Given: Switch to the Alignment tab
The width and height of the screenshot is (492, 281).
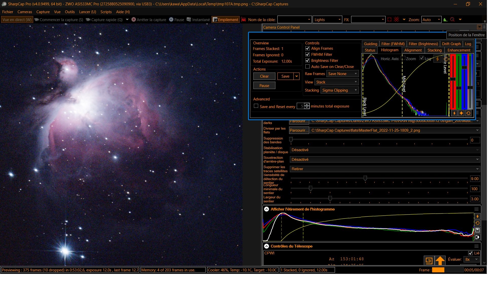Looking at the screenshot, I should pyautogui.click(x=413, y=50).
